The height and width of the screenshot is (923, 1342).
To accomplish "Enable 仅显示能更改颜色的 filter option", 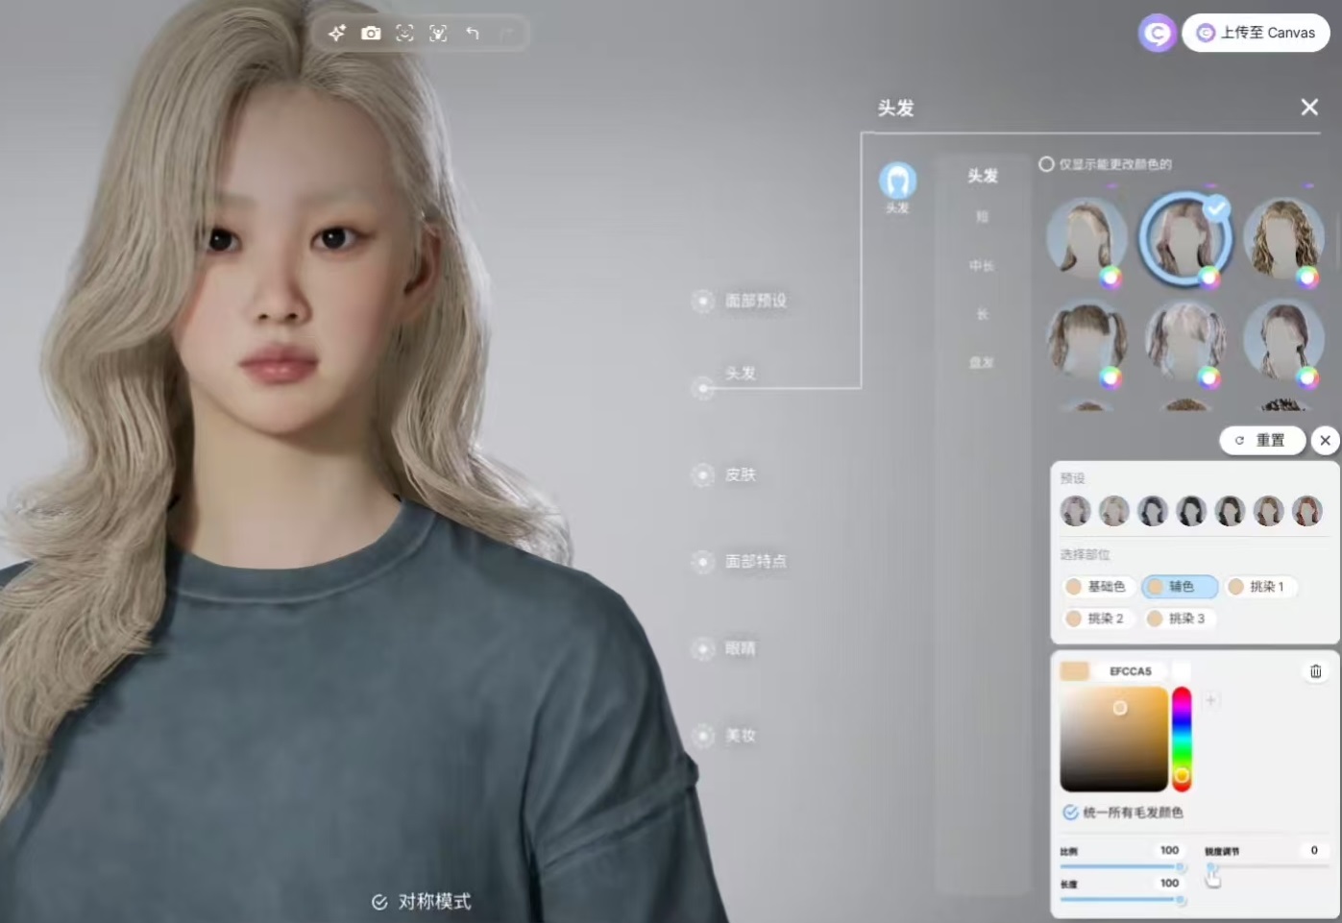I will tap(1046, 164).
